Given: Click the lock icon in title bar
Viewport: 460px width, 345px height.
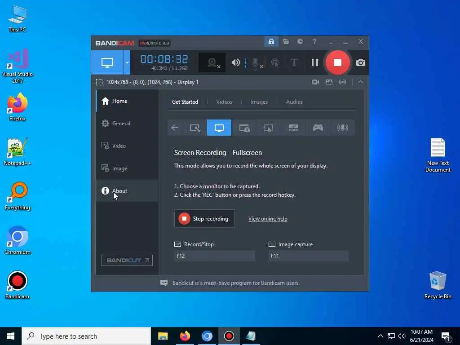Looking at the screenshot, I should click(271, 42).
